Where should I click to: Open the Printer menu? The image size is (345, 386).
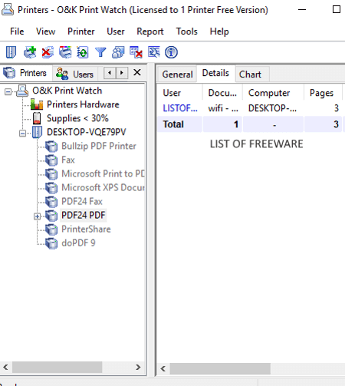point(81,31)
